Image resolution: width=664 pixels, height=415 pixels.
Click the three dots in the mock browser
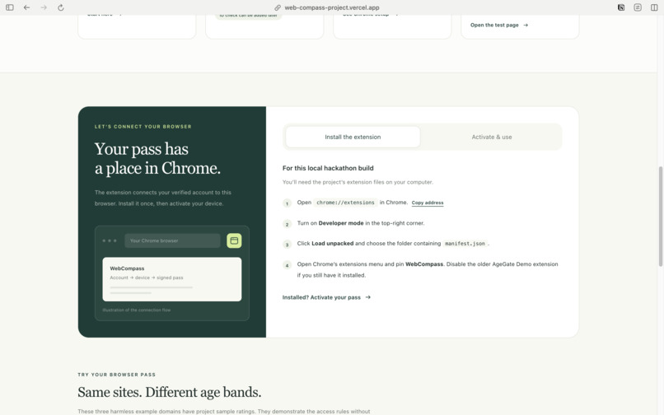(x=110, y=240)
